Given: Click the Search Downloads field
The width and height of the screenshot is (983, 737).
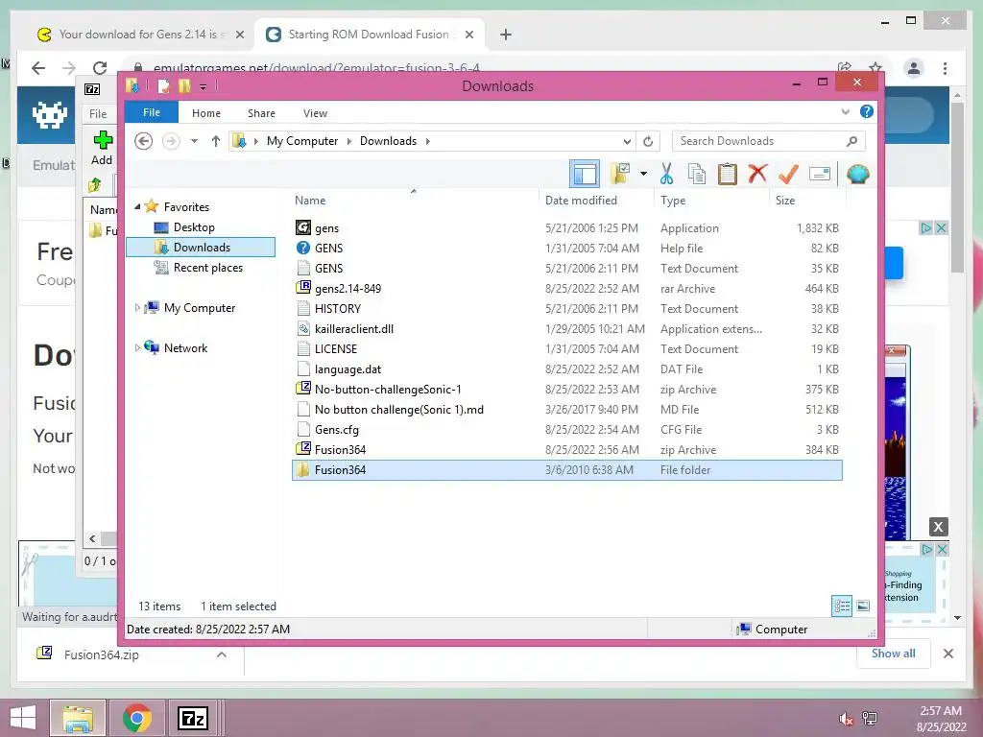Looking at the screenshot, I should (x=769, y=141).
